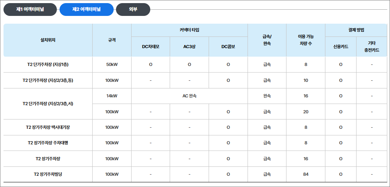
Task: Click the 20 vehicle count cell
Action: 306,112
